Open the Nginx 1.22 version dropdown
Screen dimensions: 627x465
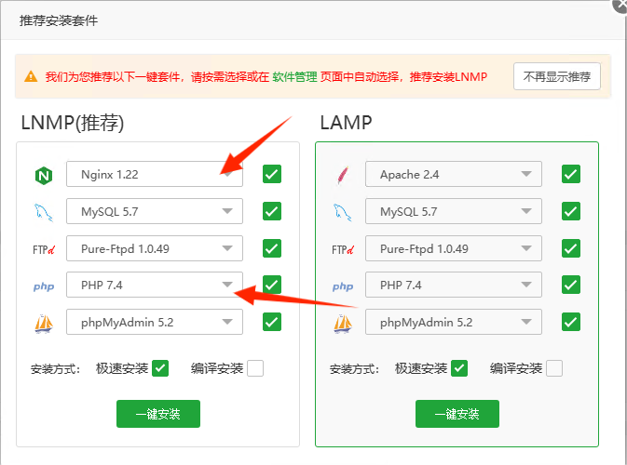point(155,174)
